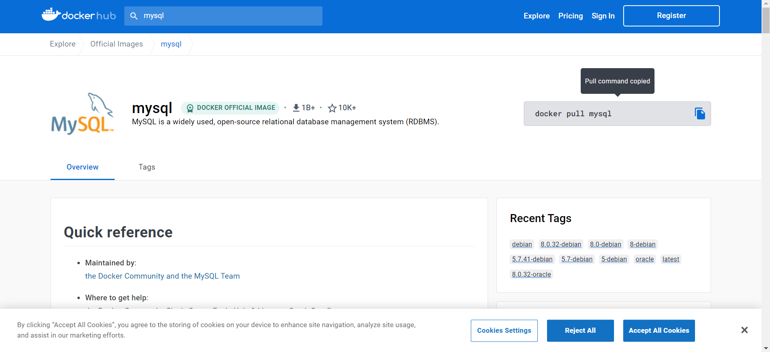
Task: Go to Official Images breadcrumb
Action: coord(117,44)
